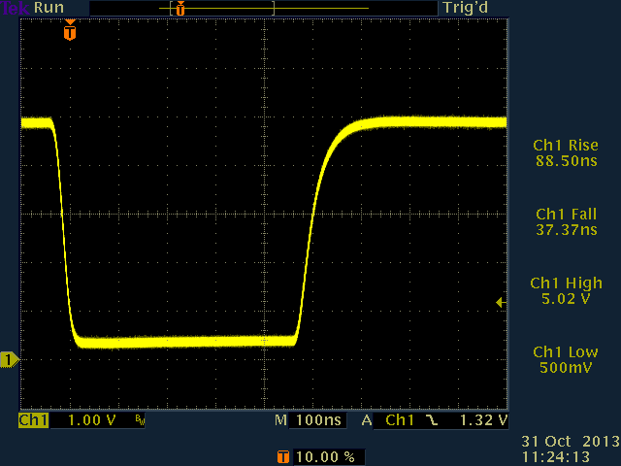Viewport: 621px width, 466px height.
Task: Open the 1.00 V vertical scale setting
Action: pos(94,421)
